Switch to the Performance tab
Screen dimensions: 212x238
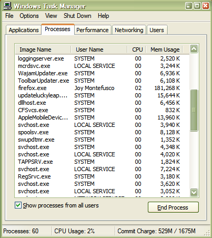(93, 30)
